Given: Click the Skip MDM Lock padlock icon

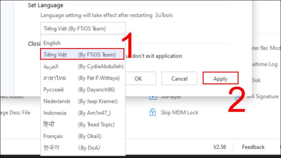Looking at the screenshot, I should (x=152, y=112).
